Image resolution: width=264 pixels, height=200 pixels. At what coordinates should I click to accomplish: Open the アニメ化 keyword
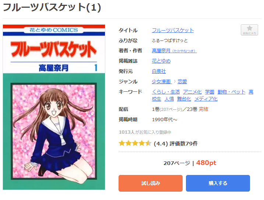(192, 92)
